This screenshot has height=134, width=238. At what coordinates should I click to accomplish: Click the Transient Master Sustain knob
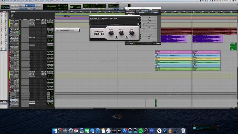pos(121,33)
